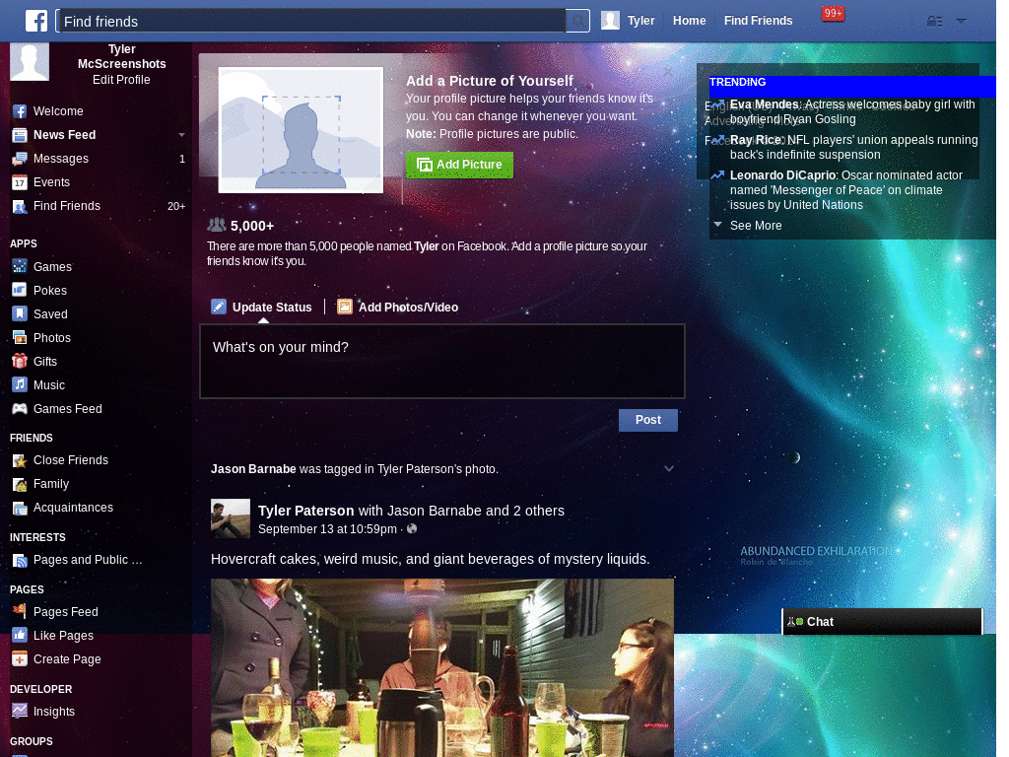The image size is (1009, 757).
Task: Click the green Add Picture button
Action: tap(459, 165)
